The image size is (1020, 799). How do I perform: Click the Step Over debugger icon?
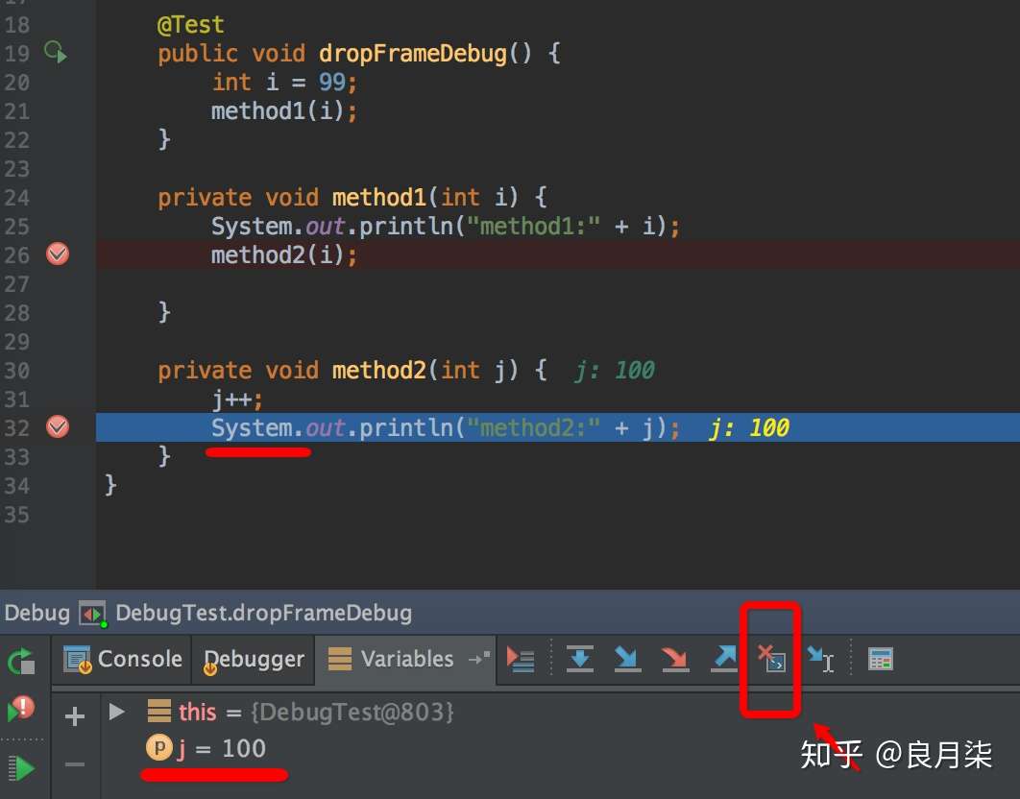pyautogui.click(x=579, y=659)
